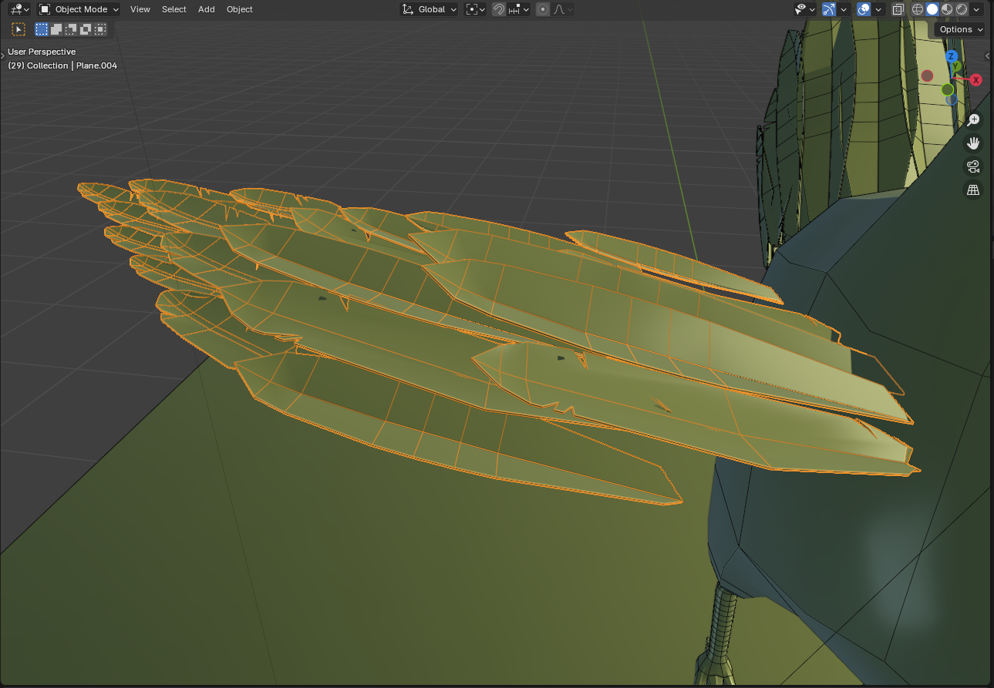
Task: Click the negative Z axis blue circle
Action: 952,99
